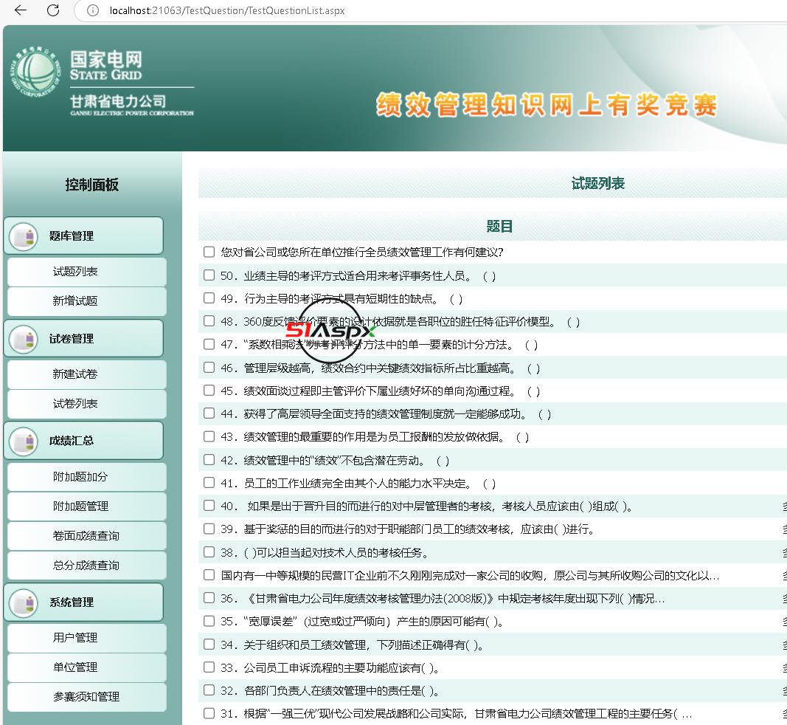The width and height of the screenshot is (787, 725).
Task: Click the 题目 column header
Action: pos(499,227)
